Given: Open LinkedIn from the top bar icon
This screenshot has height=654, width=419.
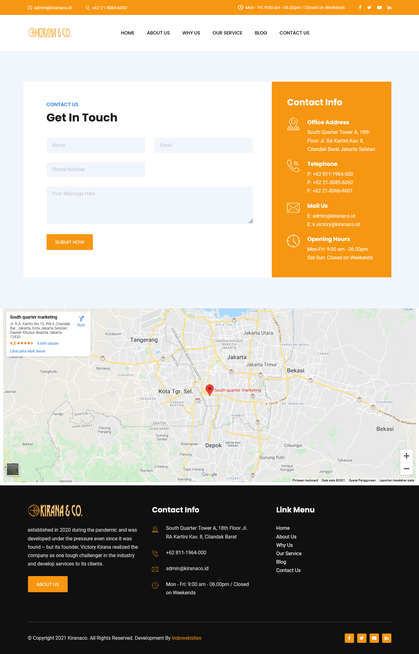Looking at the screenshot, I should coord(389,7).
